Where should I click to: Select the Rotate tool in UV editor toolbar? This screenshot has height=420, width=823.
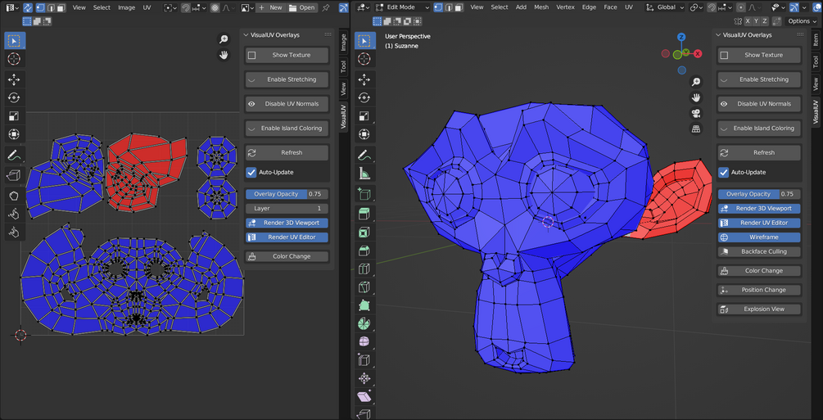(14, 97)
